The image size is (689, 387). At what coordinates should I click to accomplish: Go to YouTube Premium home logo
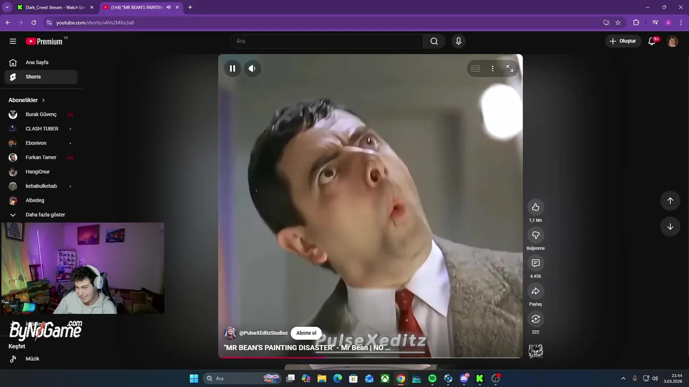(x=44, y=41)
